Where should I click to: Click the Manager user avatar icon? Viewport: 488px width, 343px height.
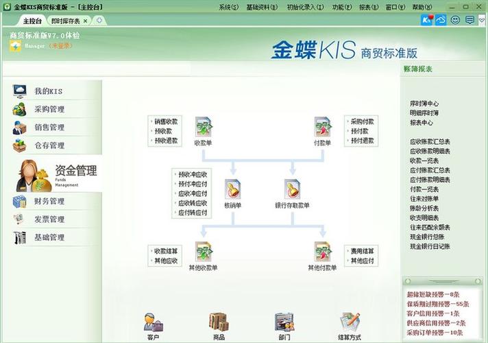pos(15,47)
